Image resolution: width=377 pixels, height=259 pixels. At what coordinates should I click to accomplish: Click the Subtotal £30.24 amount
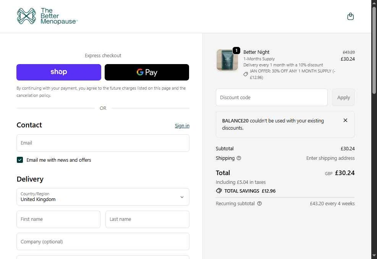348,149
